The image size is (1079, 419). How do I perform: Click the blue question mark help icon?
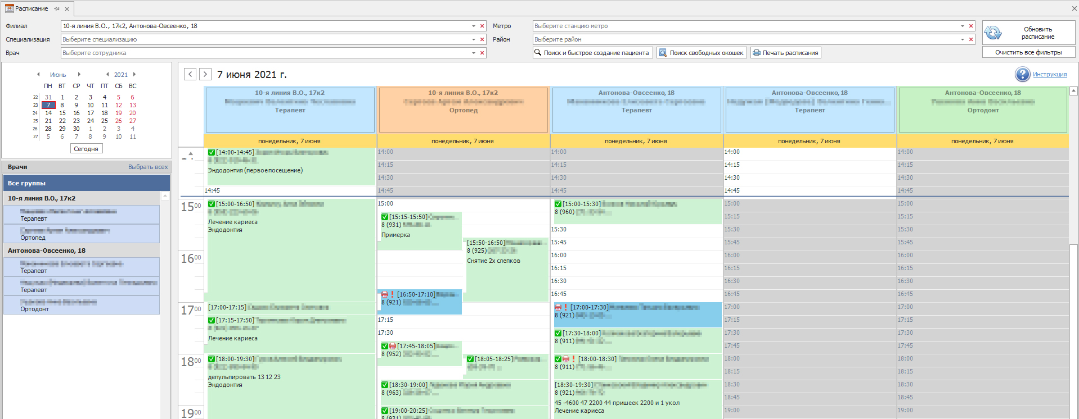coord(1022,74)
